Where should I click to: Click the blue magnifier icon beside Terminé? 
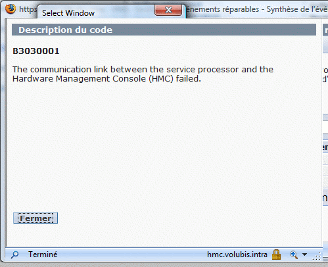15,255
